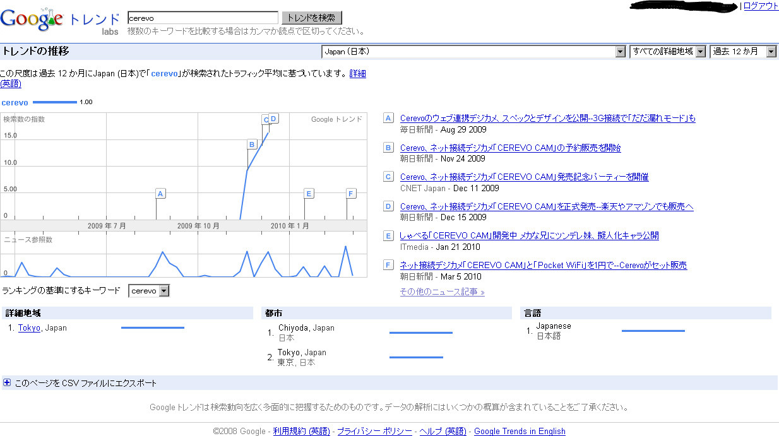Open the 過去 12 か月 time range dropdown
The image size is (779, 436).
tap(743, 52)
